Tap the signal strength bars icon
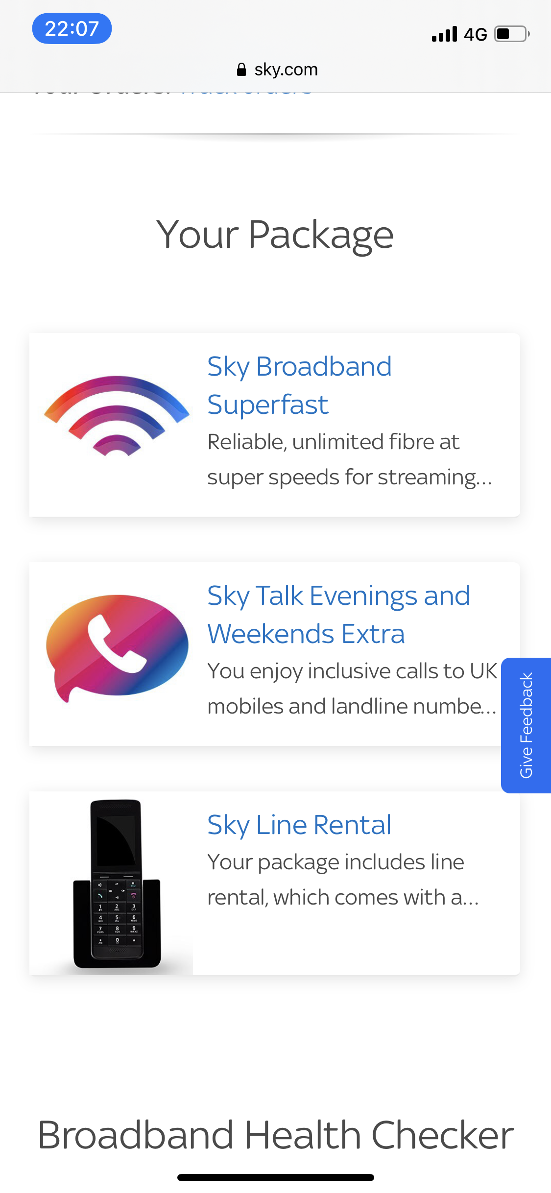 444,34
